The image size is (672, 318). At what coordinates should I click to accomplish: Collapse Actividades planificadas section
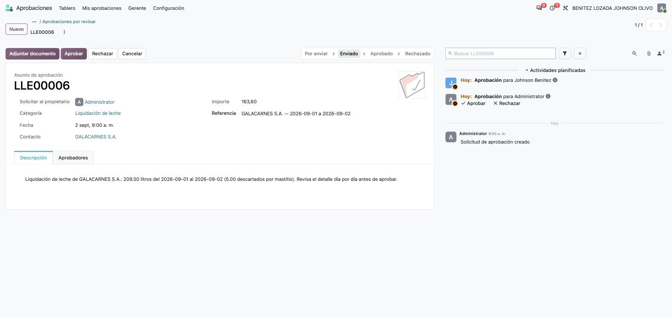tap(555, 70)
